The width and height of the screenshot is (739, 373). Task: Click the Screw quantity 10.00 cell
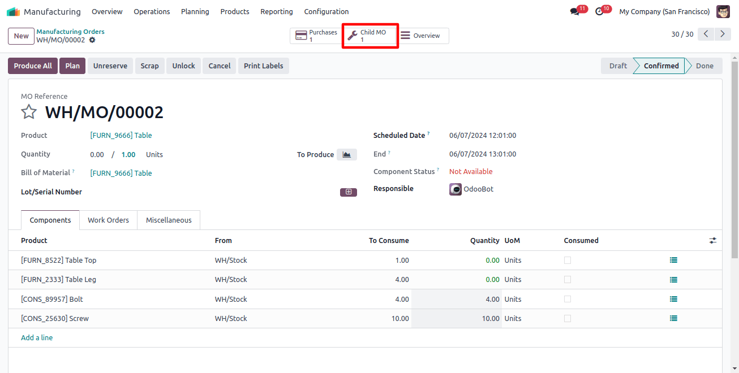[456, 319]
